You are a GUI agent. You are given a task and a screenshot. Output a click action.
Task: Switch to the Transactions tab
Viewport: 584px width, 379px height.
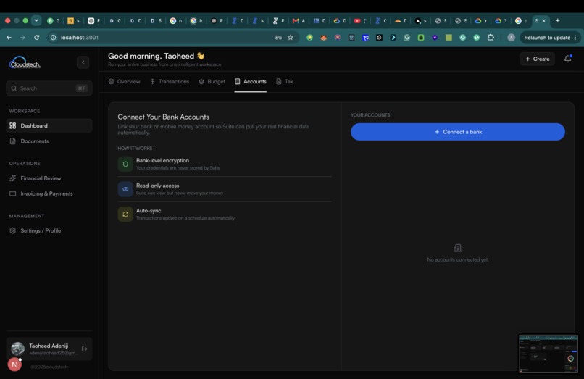coord(170,82)
